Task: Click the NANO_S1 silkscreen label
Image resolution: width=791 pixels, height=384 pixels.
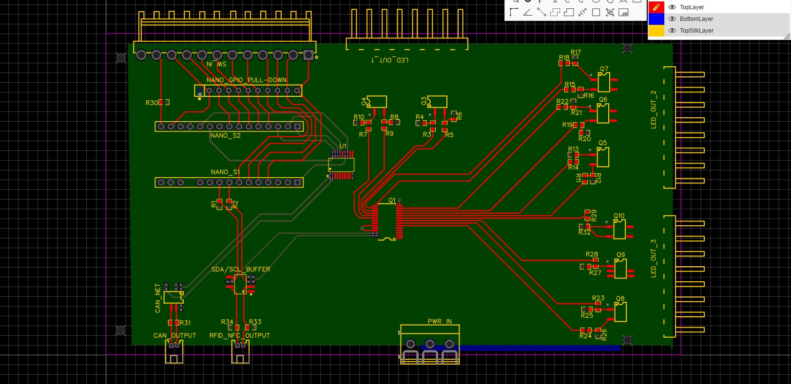Action: tap(225, 172)
